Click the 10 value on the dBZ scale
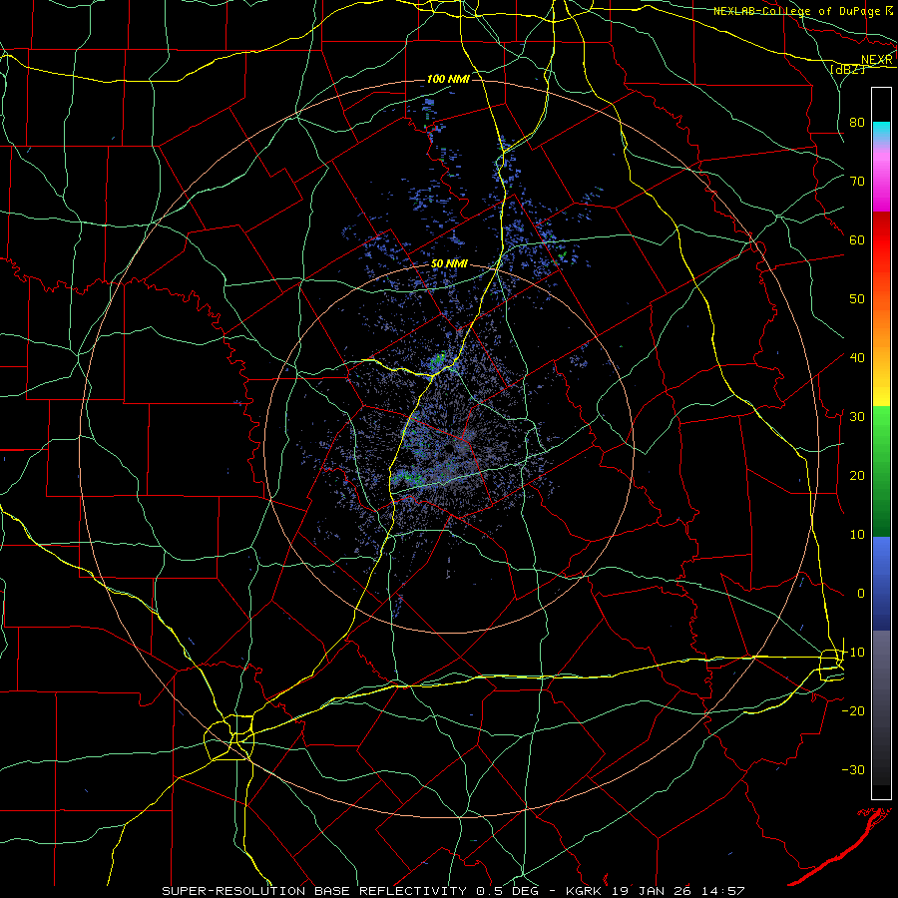Image resolution: width=898 pixels, height=898 pixels. [x=857, y=535]
